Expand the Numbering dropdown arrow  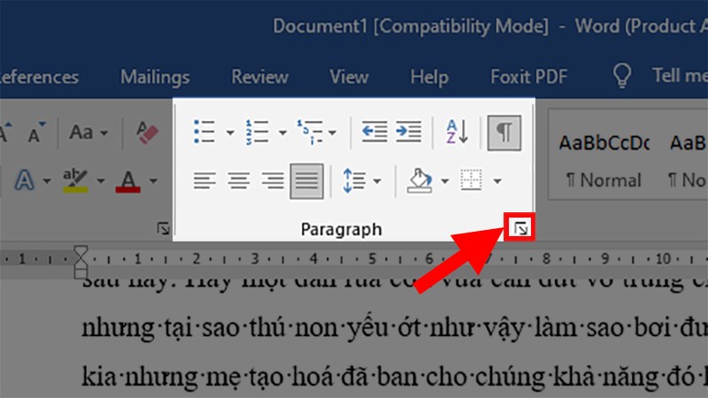point(282,133)
